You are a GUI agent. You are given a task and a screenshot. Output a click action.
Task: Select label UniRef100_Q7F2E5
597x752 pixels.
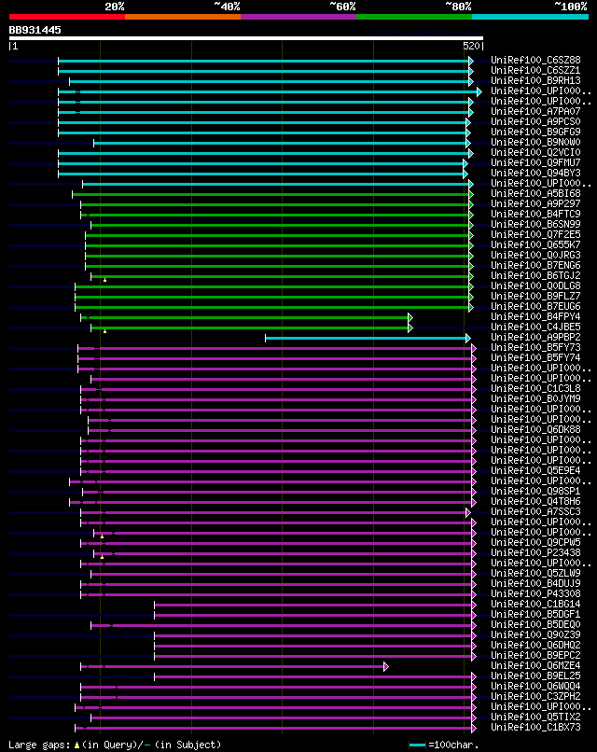coord(535,234)
